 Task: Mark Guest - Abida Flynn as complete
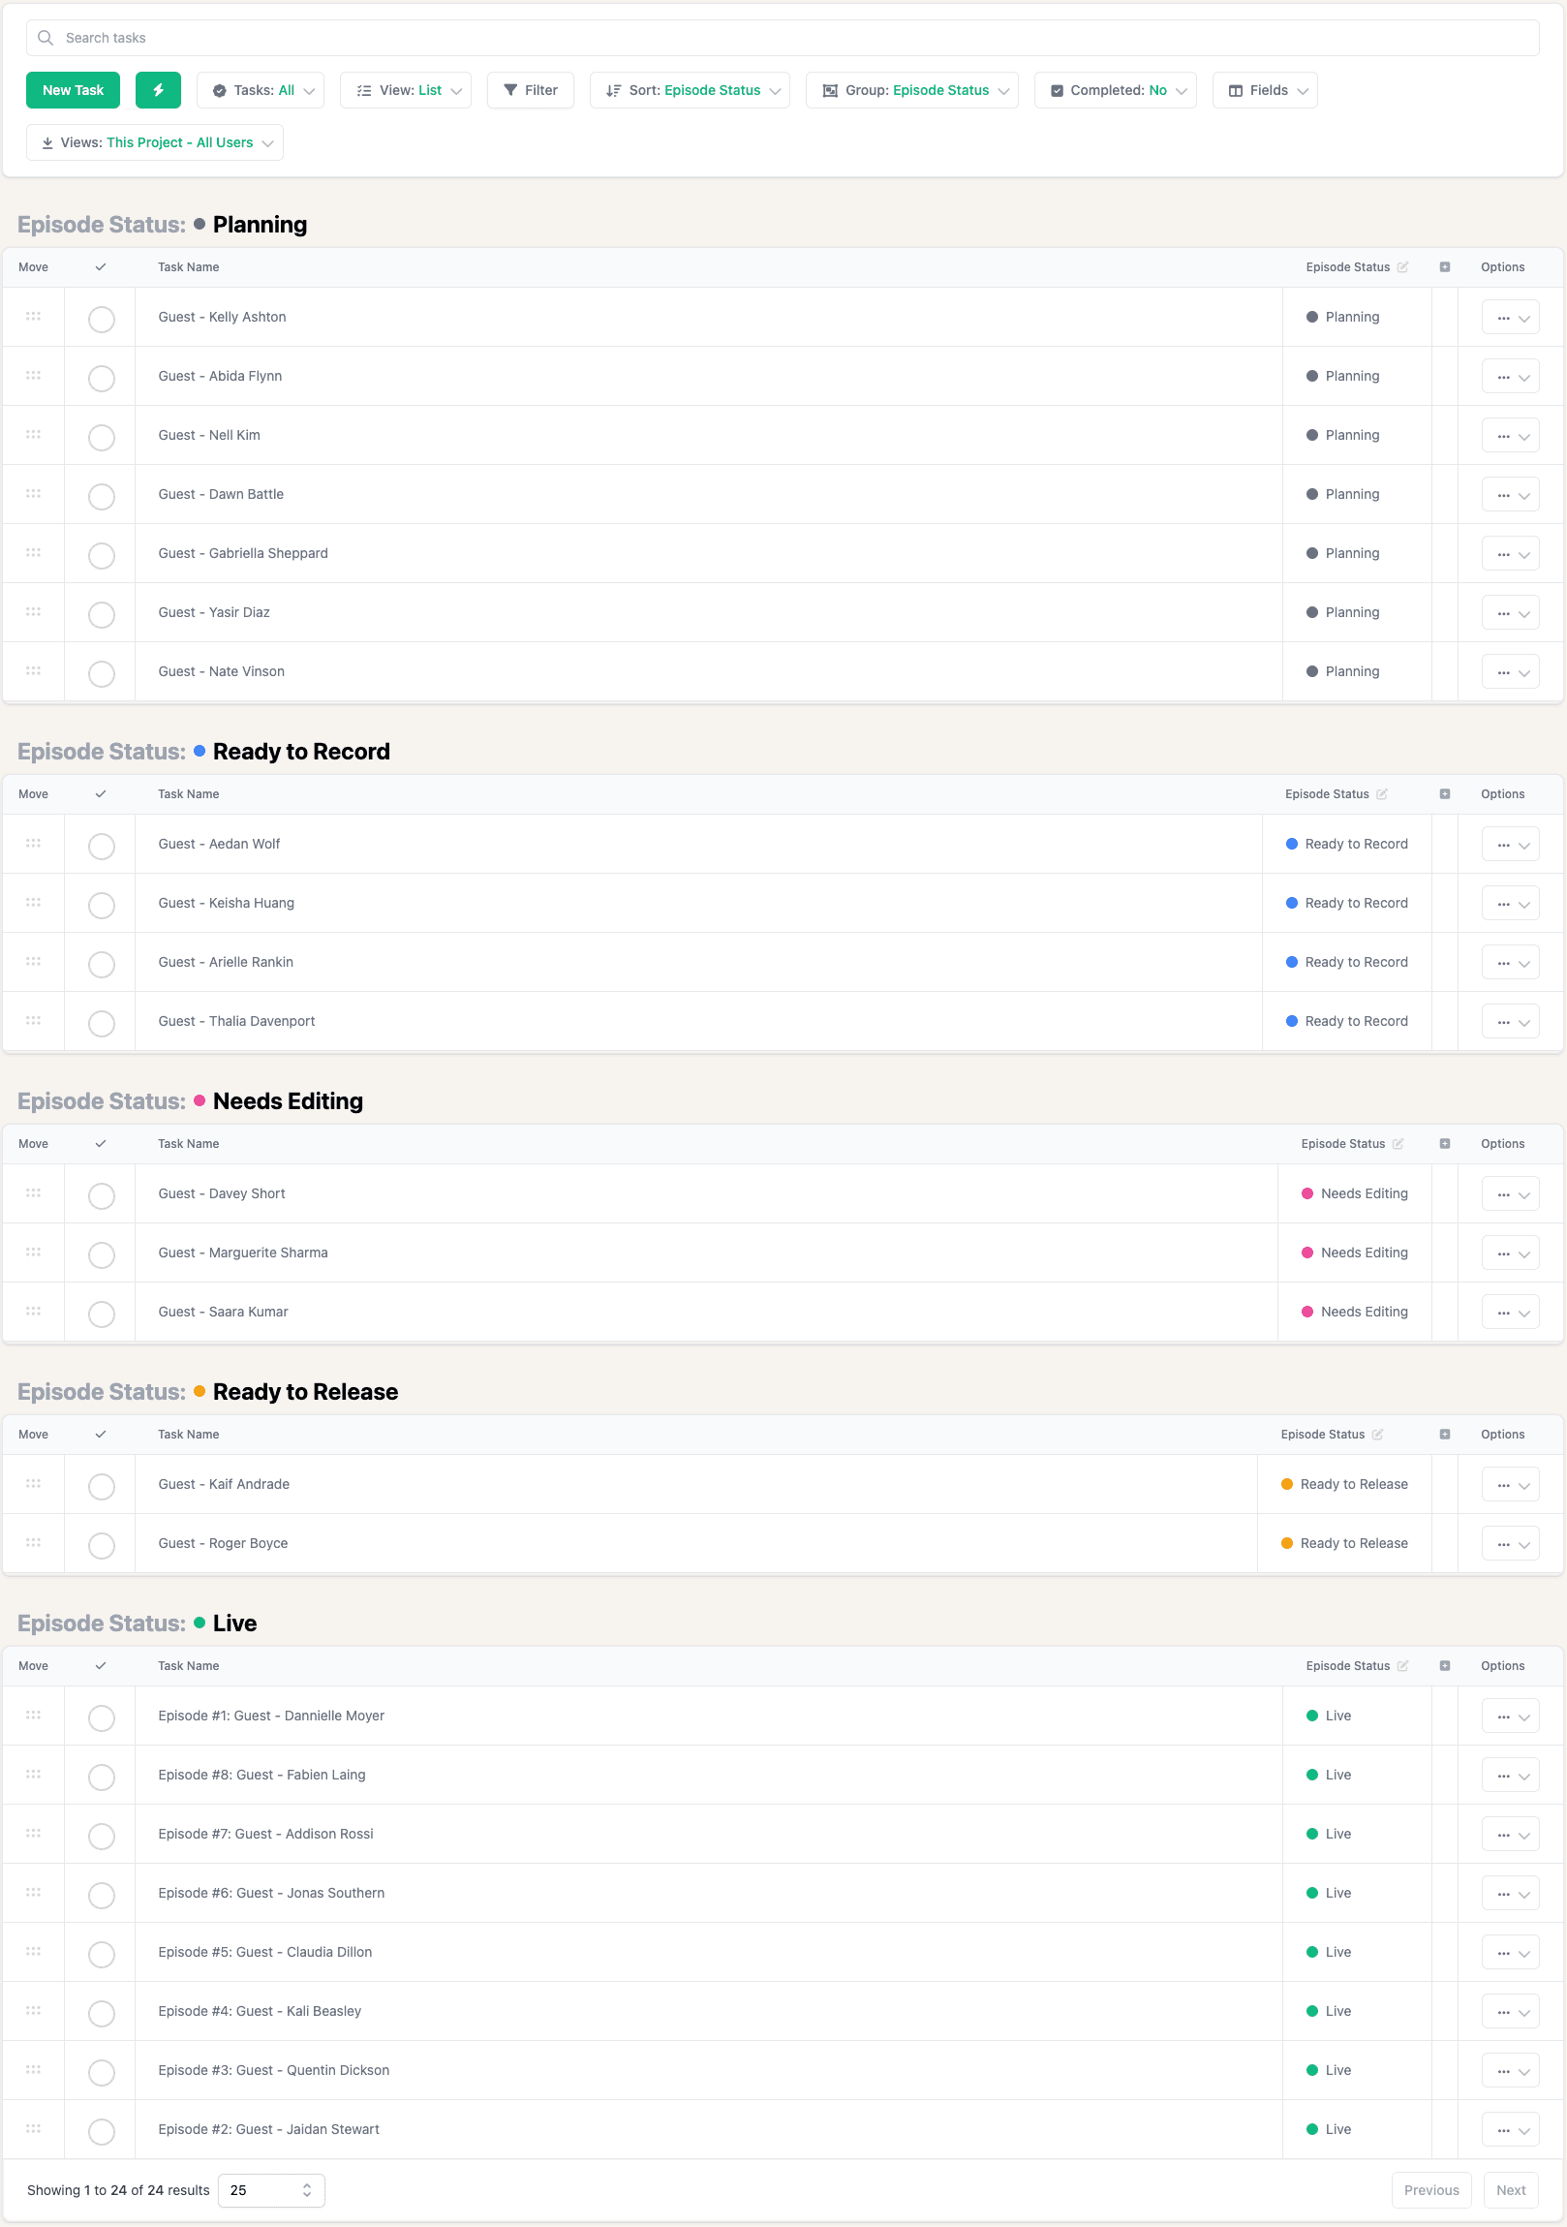[101, 379]
